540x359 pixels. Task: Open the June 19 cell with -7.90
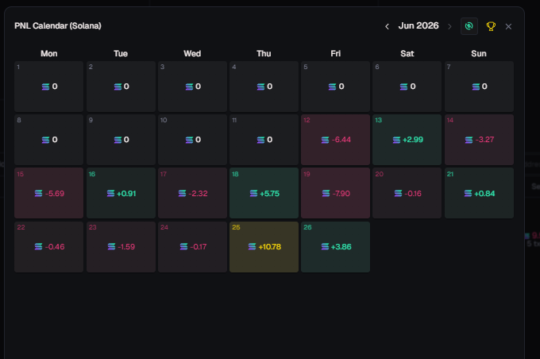point(335,193)
